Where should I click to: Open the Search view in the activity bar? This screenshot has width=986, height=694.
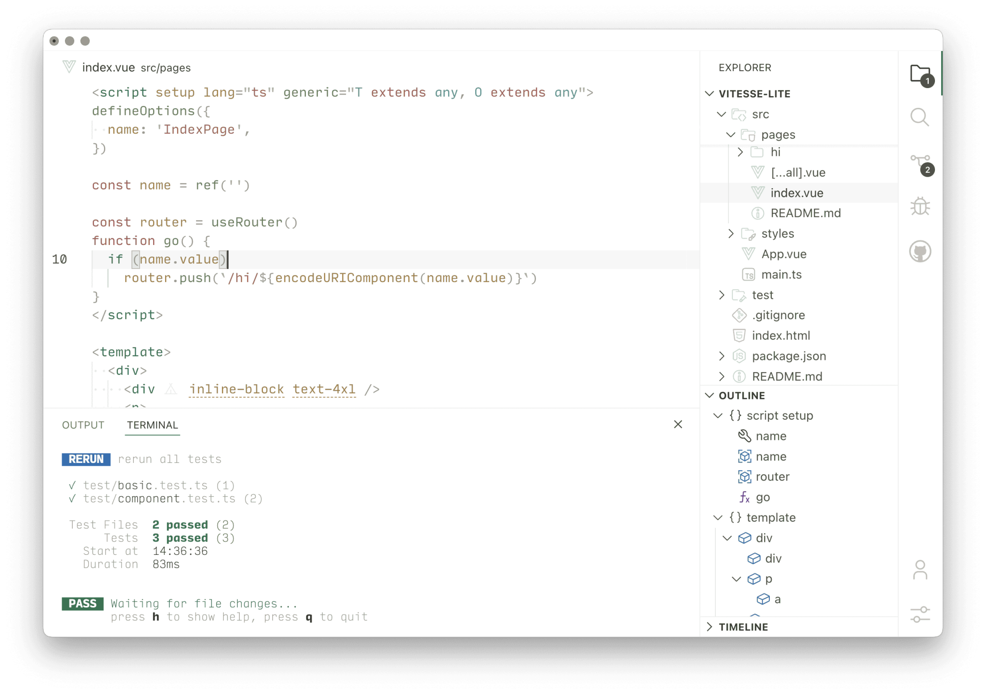920,117
